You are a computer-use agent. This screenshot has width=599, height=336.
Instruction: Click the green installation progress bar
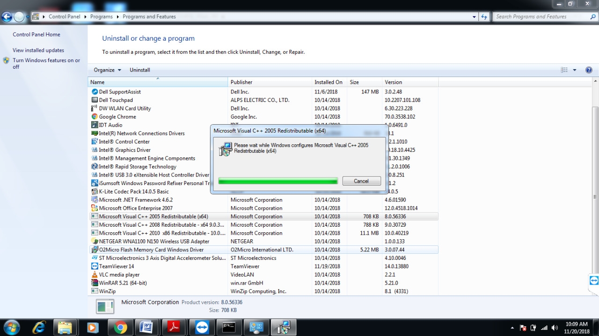tap(278, 181)
